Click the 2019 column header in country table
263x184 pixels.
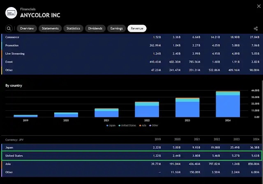(158, 139)
